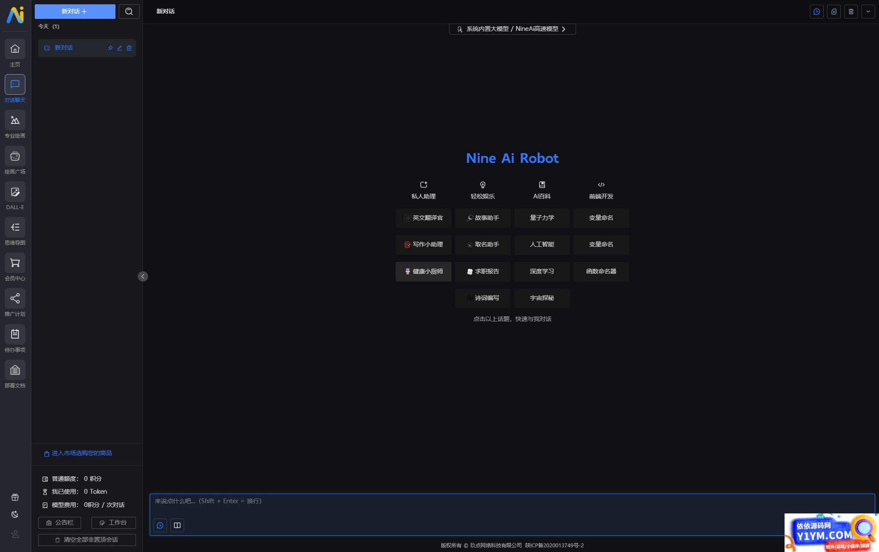
Task: Toggle the sidebar collapse button
Action: click(142, 276)
